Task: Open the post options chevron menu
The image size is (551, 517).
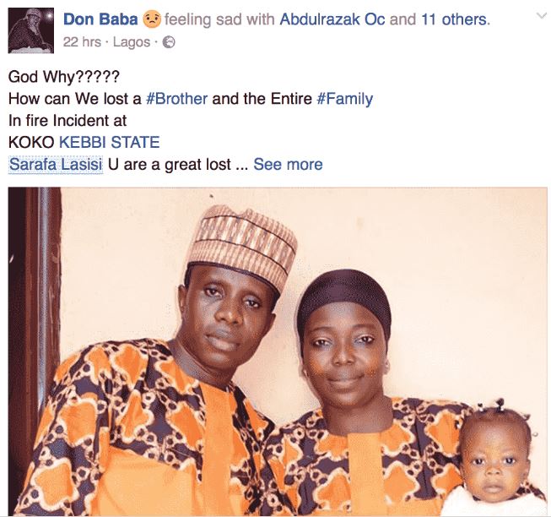Action: tap(542, 16)
